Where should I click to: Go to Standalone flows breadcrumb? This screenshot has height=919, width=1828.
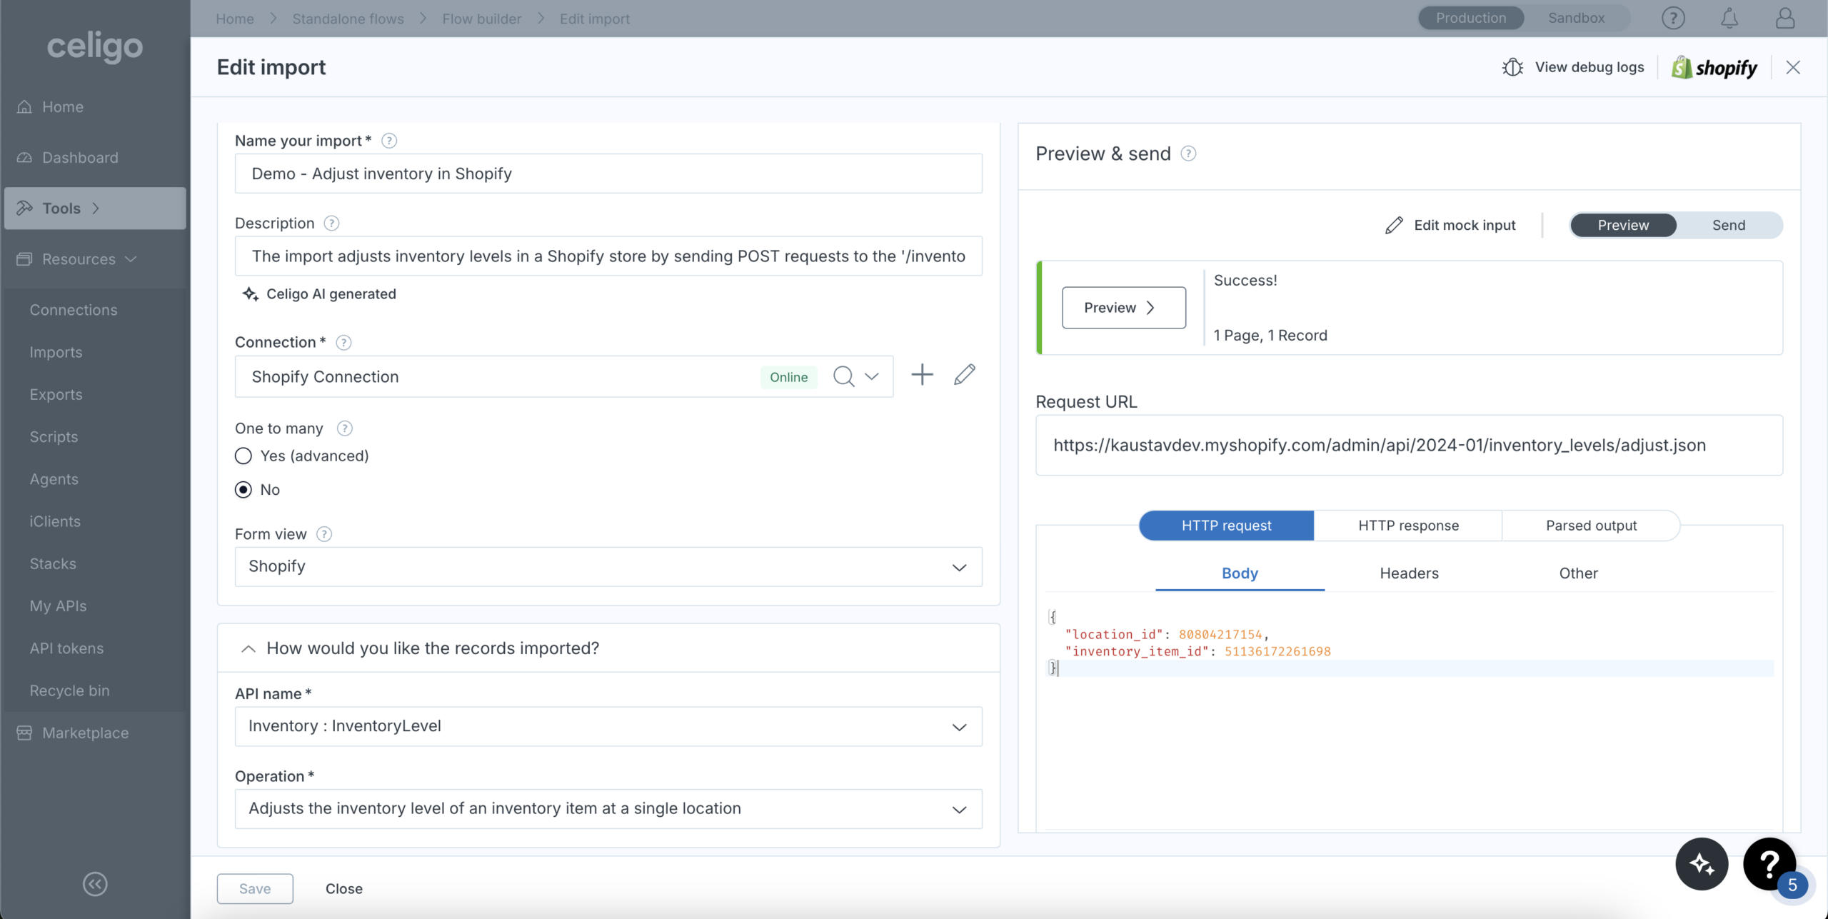pyautogui.click(x=348, y=19)
